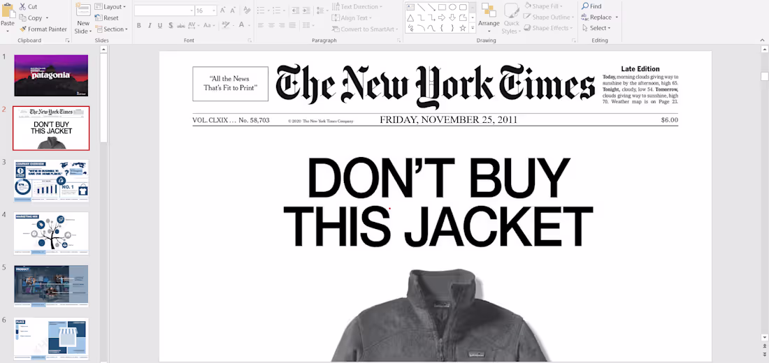The height and width of the screenshot is (363, 769).
Task: Click the New Slide icon
Action: click(x=83, y=10)
